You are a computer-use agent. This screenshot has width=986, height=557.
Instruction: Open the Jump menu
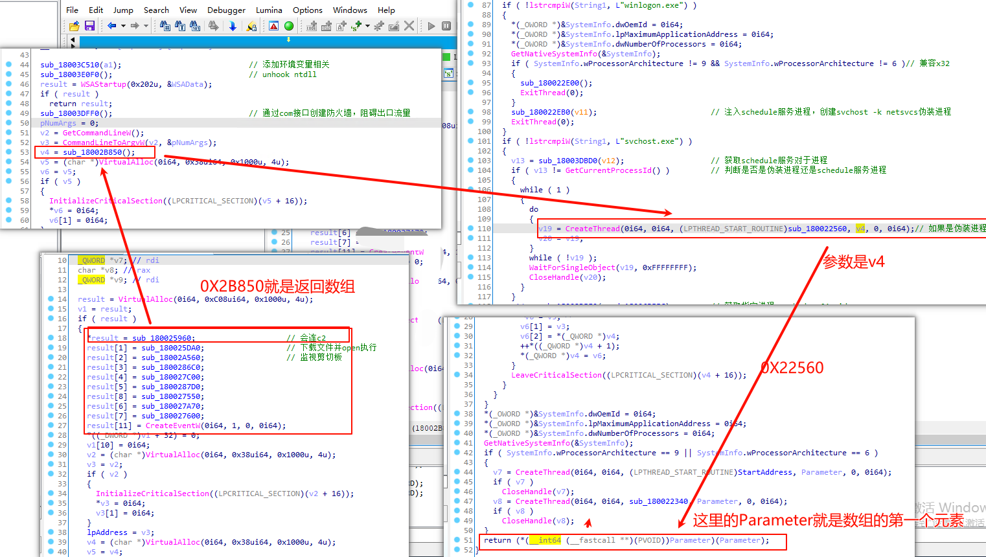(123, 10)
